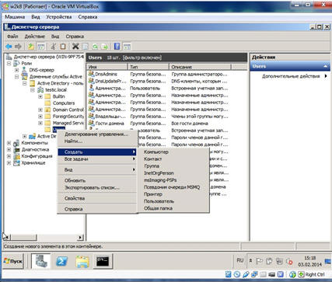Click VirtualBox shared folders status icon
Screen dimensions: 332x282
263,274
